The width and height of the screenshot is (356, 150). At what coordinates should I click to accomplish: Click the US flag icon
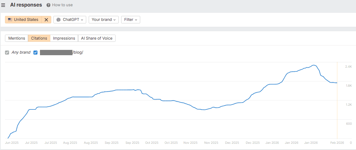[10, 20]
